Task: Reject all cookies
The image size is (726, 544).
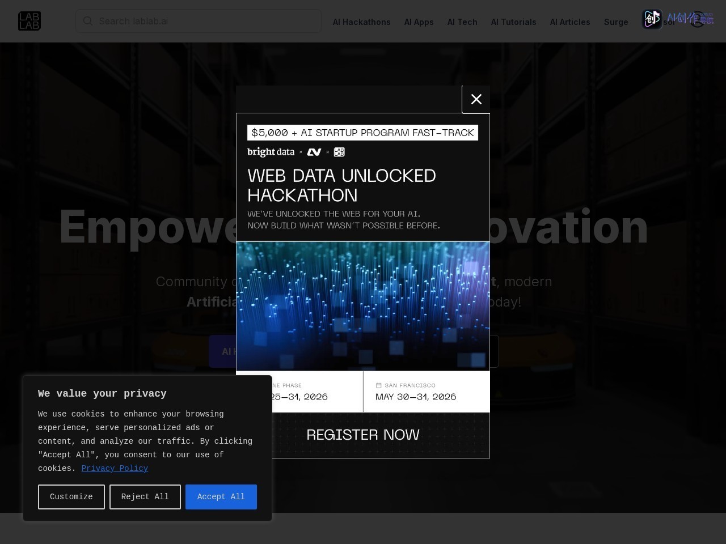Action: click(145, 497)
